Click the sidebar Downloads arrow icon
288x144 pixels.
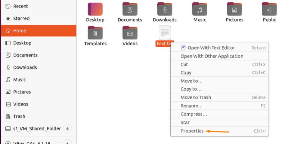pos(8,67)
